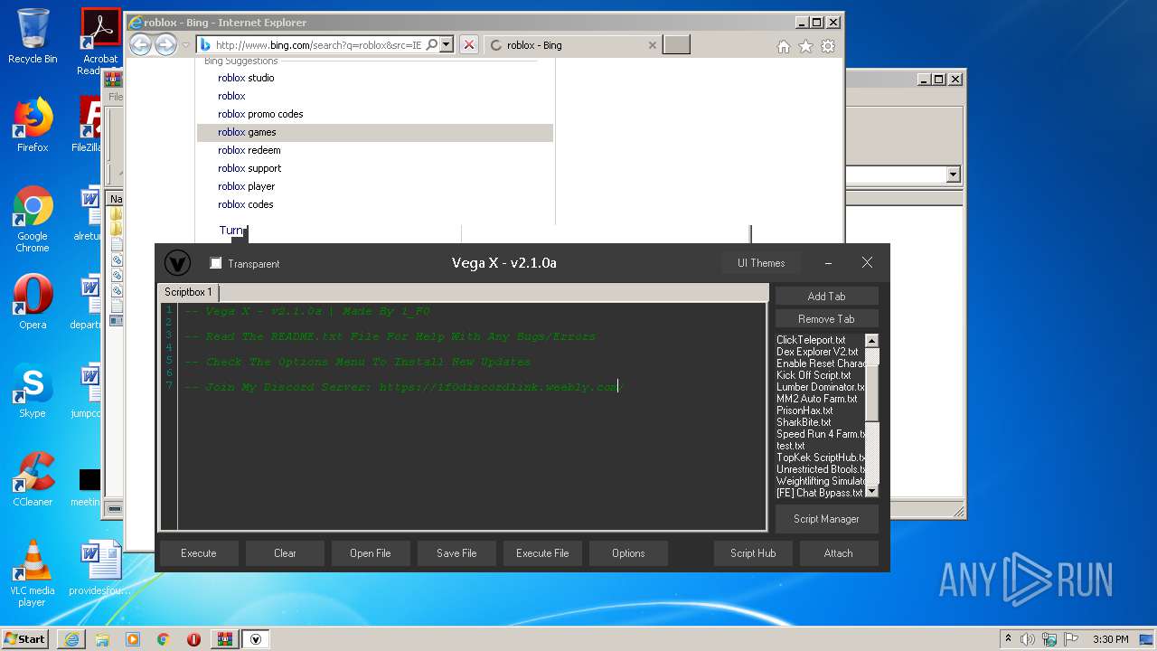This screenshot has height=651, width=1157.
Task: Click inside the script editor area
Action: click(x=472, y=416)
